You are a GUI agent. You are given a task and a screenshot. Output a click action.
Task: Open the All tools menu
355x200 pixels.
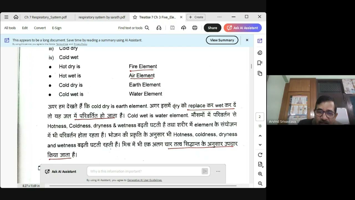point(10,28)
